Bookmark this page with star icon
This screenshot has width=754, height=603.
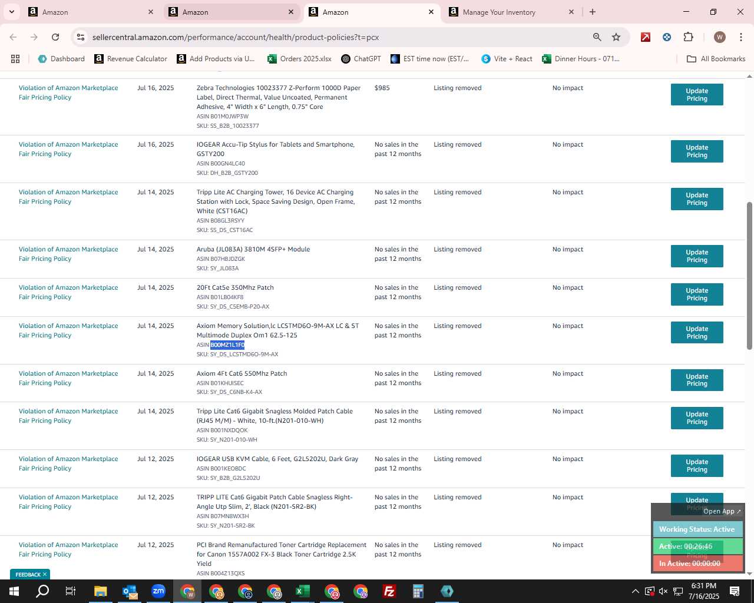(x=616, y=37)
